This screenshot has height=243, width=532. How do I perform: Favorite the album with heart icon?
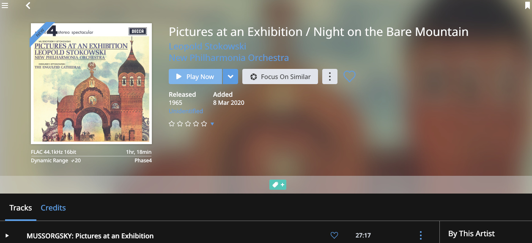(x=349, y=76)
